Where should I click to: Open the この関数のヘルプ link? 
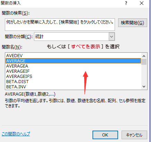coord(16,134)
